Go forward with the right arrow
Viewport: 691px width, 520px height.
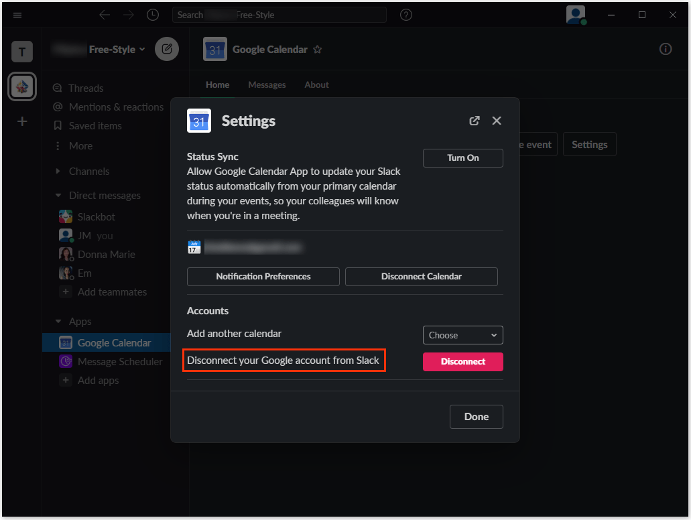129,15
